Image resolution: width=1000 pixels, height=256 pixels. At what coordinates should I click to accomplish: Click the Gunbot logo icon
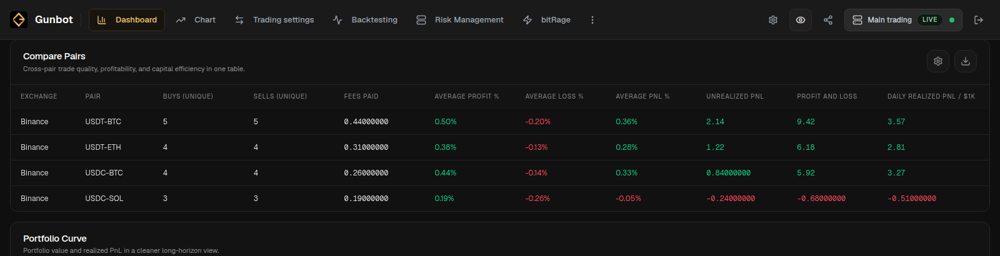[x=19, y=20]
